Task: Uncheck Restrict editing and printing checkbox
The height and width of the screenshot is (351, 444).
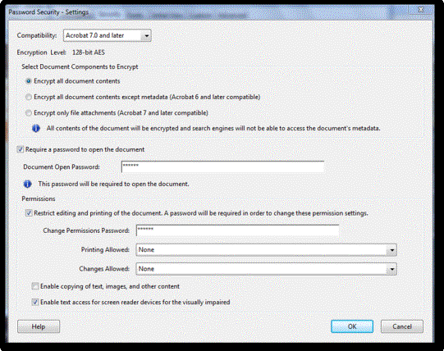Action: point(29,213)
